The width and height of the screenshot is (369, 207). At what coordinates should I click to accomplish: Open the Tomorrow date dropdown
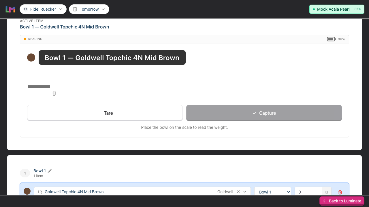point(89,9)
